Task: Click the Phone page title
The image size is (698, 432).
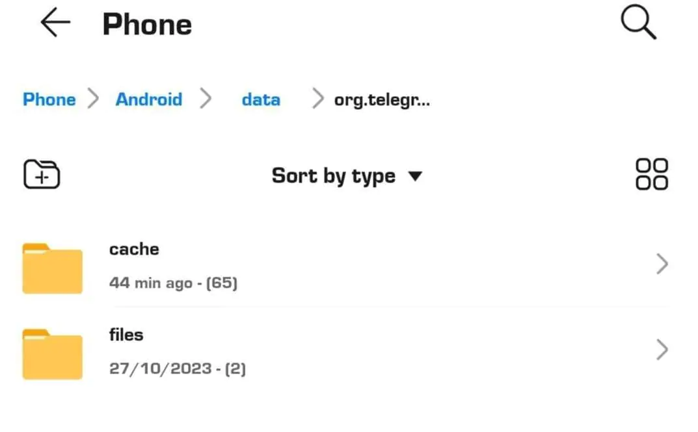Action: [x=148, y=25]
